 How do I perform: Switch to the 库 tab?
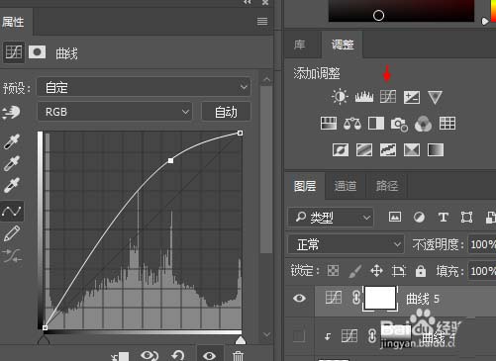tap(300, 45)
